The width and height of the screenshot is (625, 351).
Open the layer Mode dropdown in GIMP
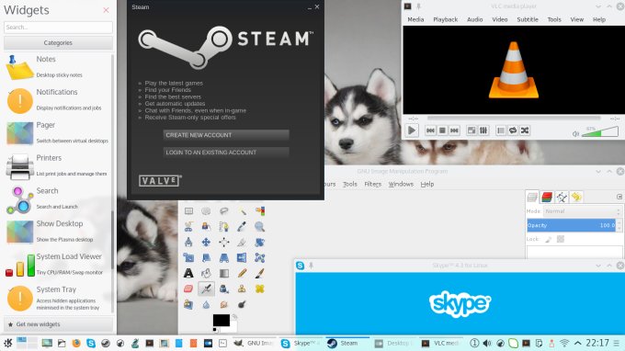point(583,211)
